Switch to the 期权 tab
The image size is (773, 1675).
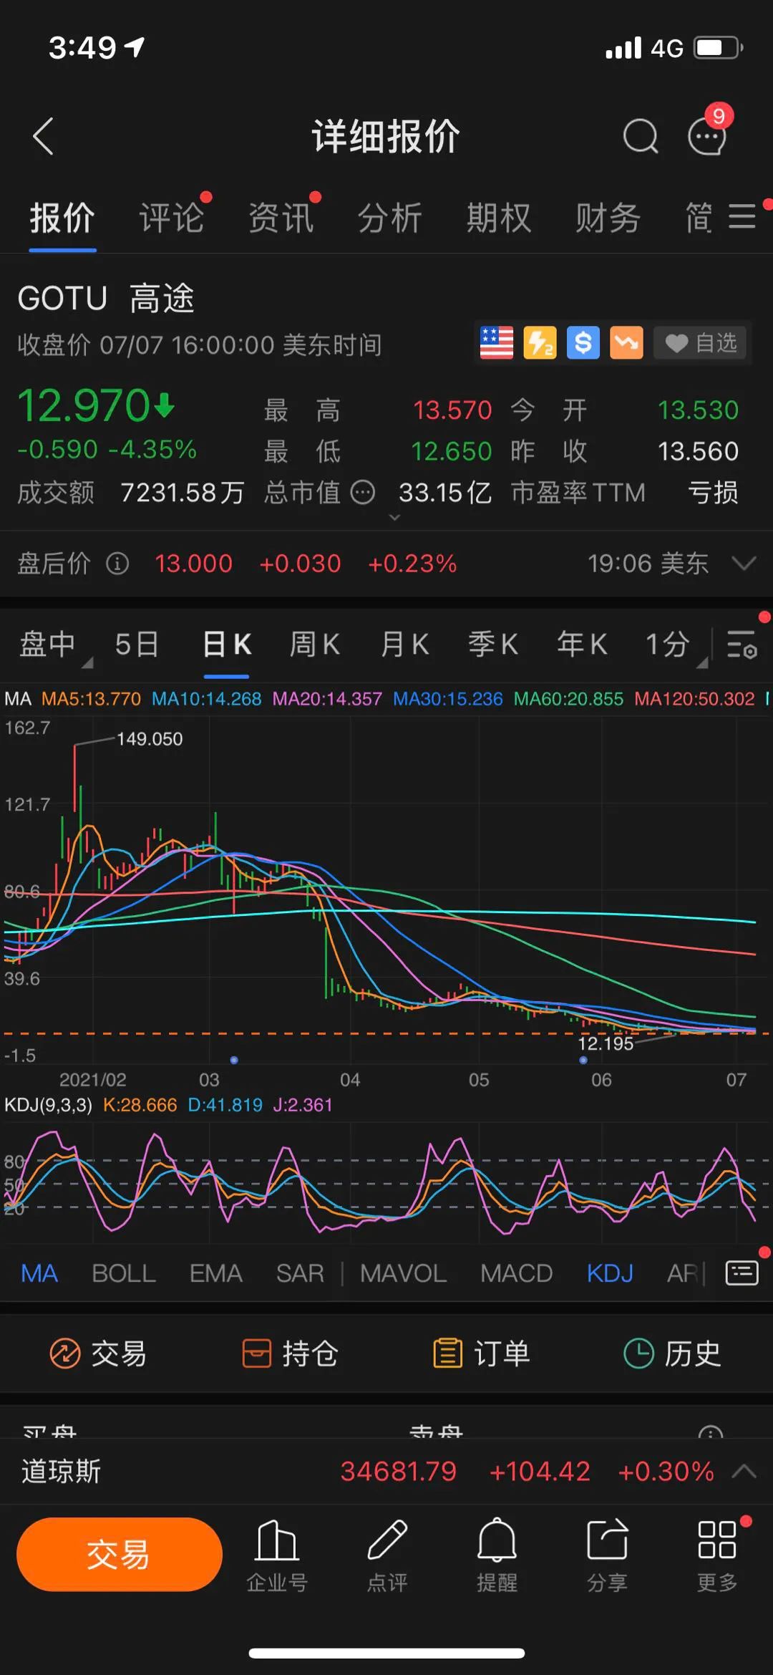499,218
